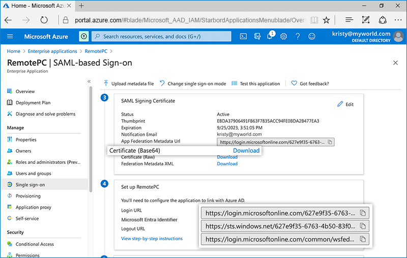Click Upload metadata file
The width and height of the screenshot is (407, 258).
point(128,83)
